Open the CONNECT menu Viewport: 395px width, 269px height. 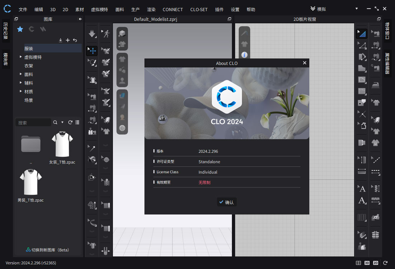(172, 10)
